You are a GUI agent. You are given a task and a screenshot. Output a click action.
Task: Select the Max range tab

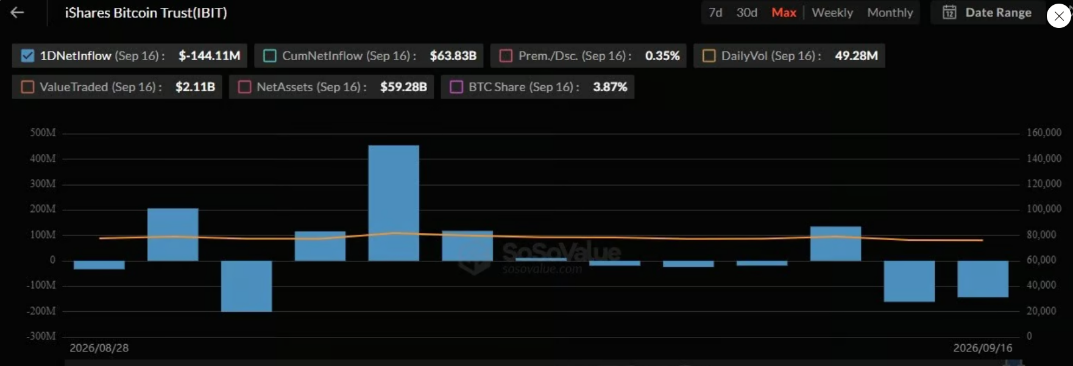tap(784, 12)
